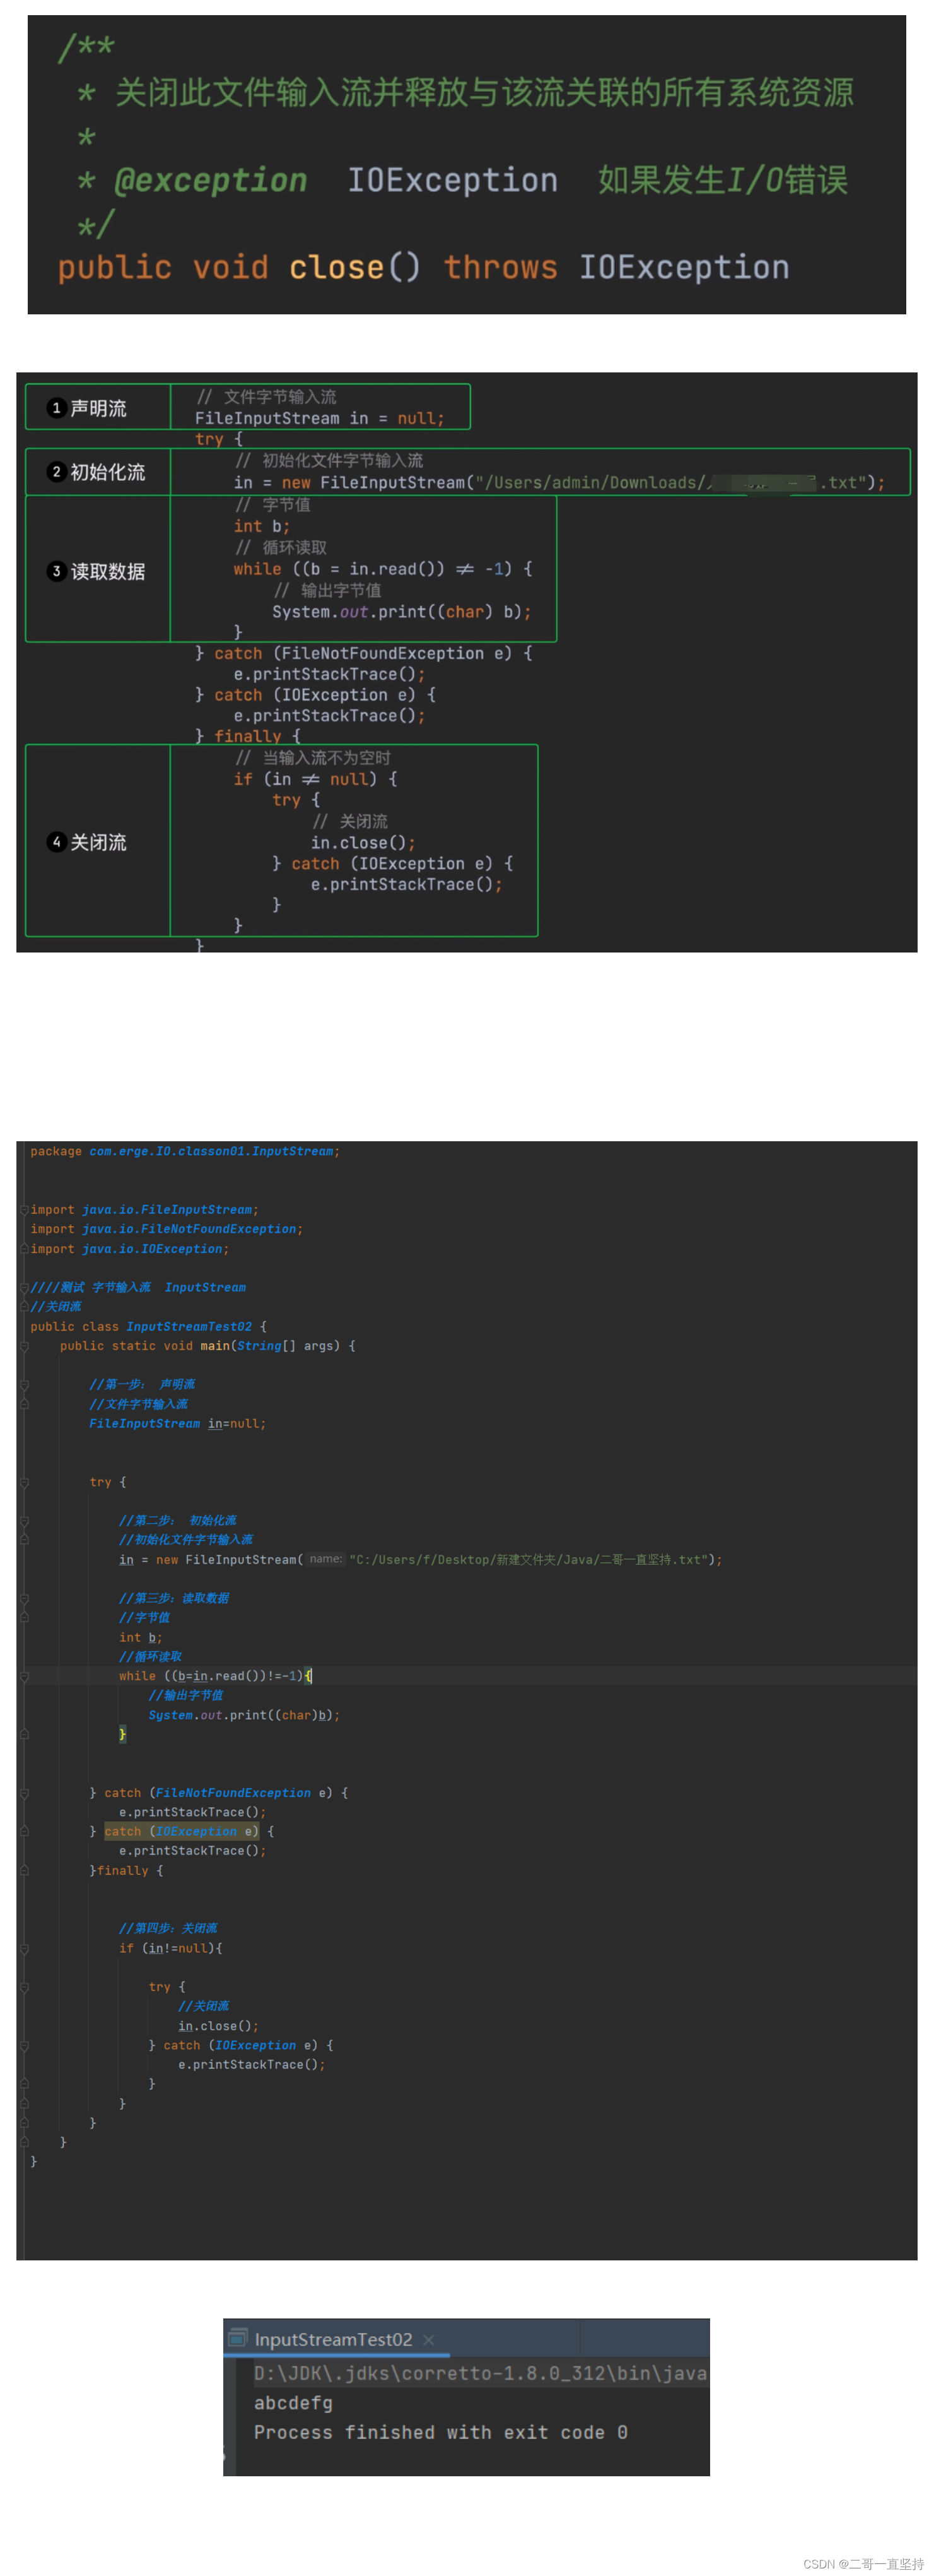Collapse the import statements fold marker
The image size is (934, 2576).
click(x=24, y=1209)
